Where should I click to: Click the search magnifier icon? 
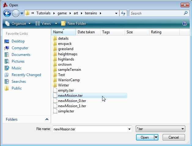[x=186, y=13]
